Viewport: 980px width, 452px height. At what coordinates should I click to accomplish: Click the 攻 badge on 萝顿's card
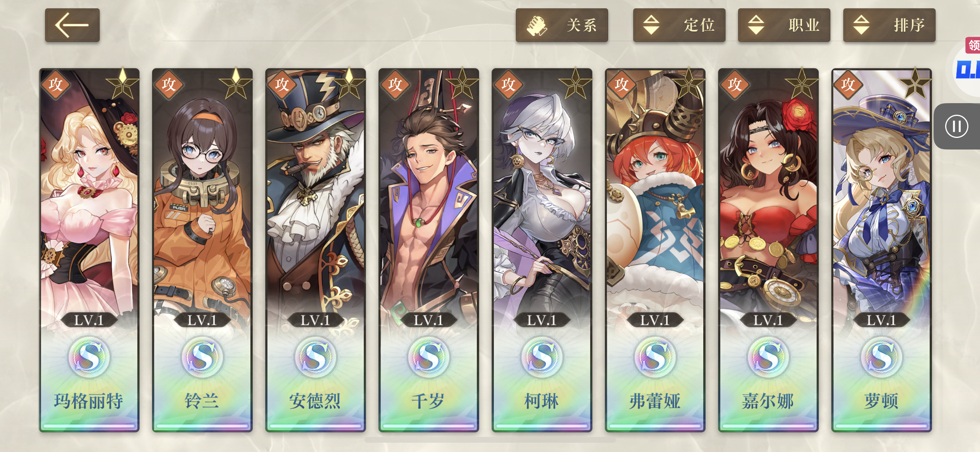click(848, 84)
